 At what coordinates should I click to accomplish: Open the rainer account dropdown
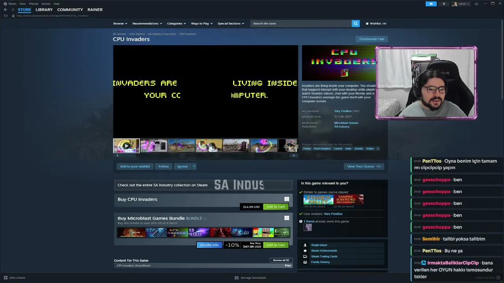(x=463, y=4)
